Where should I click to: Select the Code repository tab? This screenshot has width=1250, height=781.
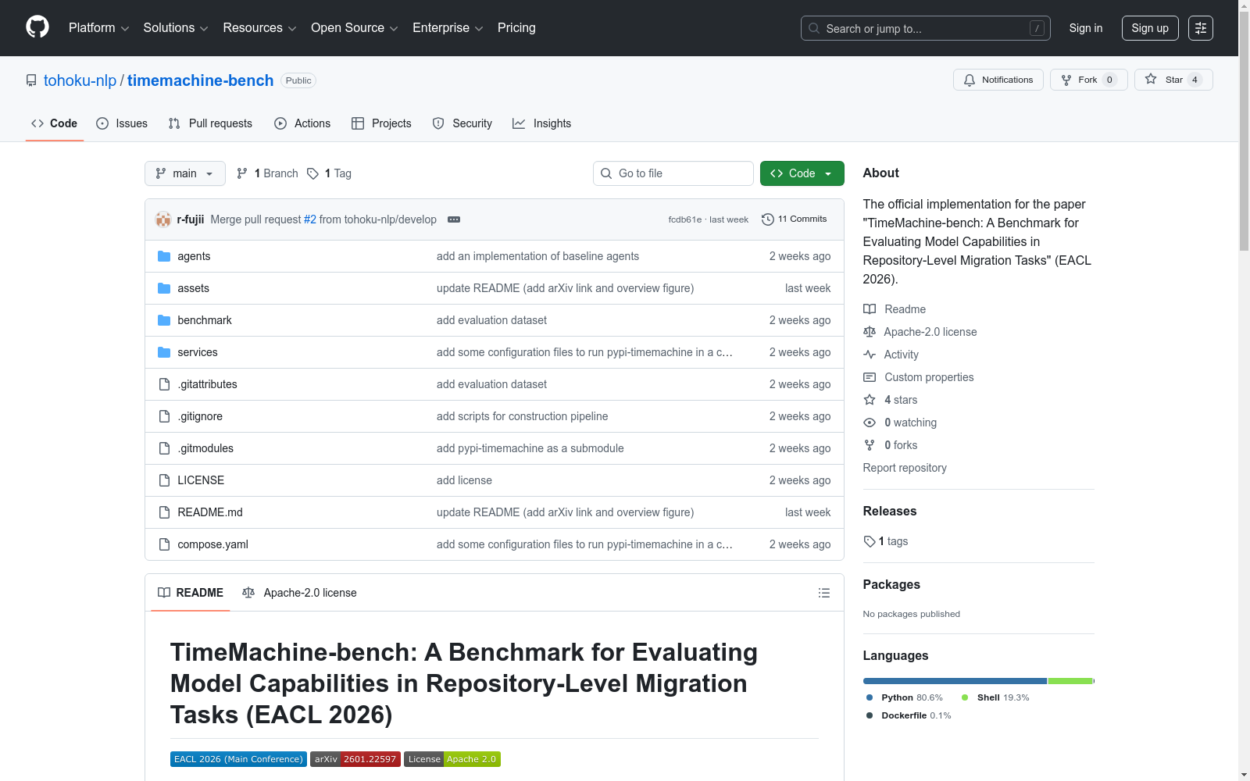pos(55,123)
